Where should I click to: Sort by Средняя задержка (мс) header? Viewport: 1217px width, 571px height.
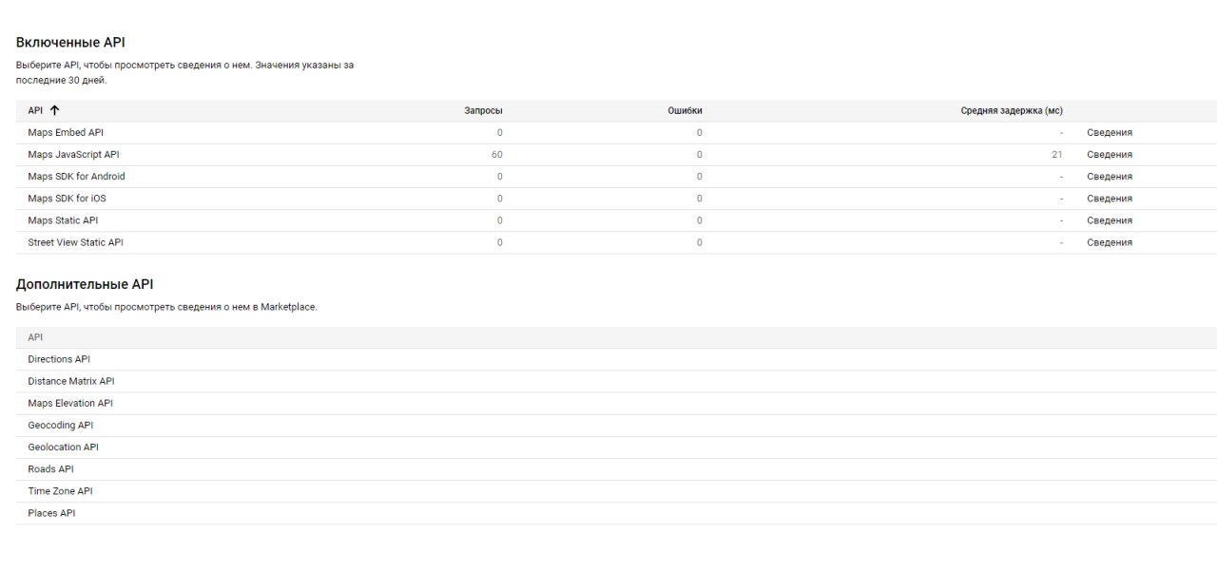click(x=1012, y=111)
